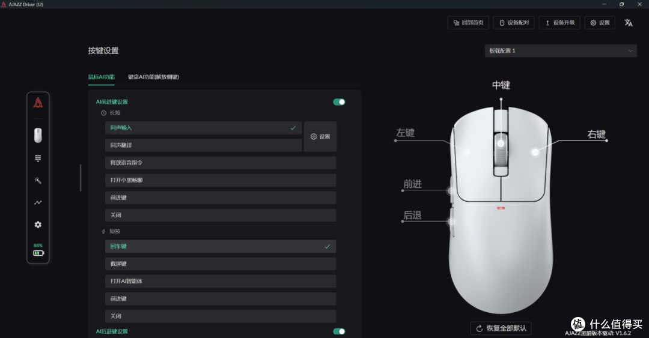Open the 板载配置 1 profile dropdown
This screenshot has width=649, height=338.
pyautogui.click(x=561, y=51)
